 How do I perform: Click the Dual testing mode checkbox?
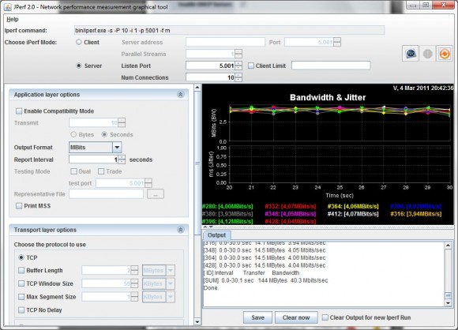pyautogui.click(x=74, y=171)
